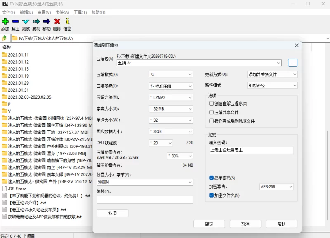The width and height of the screenshot is (330, 238).
Task: Click the 参数(P) input field
Action: [145, 200]
